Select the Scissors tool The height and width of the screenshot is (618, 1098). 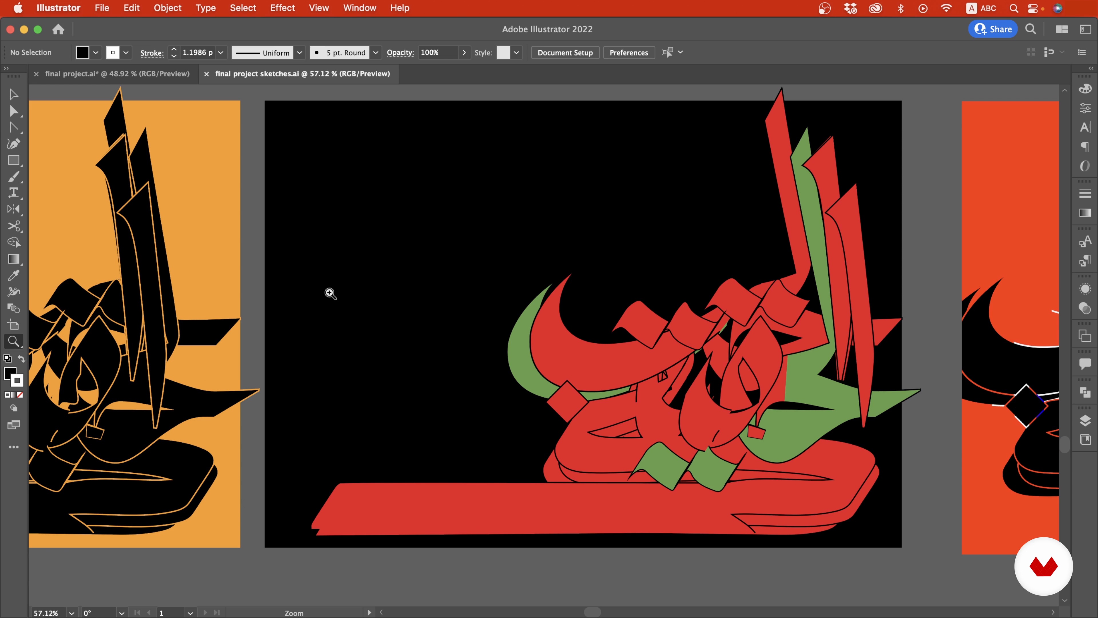[x=13, y=226]
